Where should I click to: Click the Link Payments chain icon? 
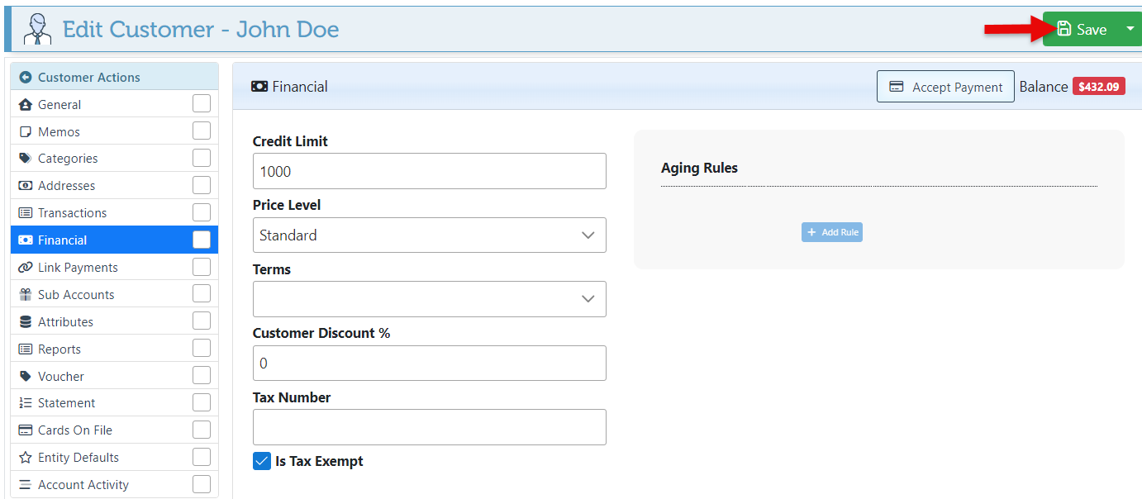[x=26, y=268]
